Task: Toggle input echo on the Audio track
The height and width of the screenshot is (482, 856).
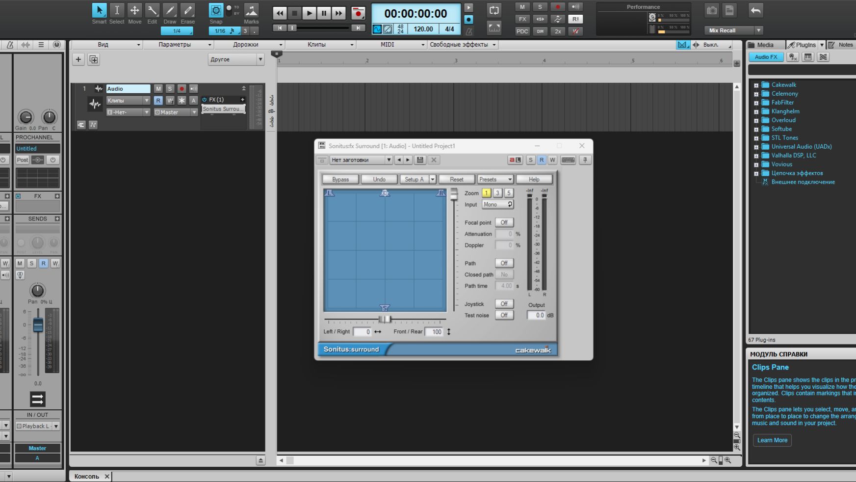Action: coord(194,89)
